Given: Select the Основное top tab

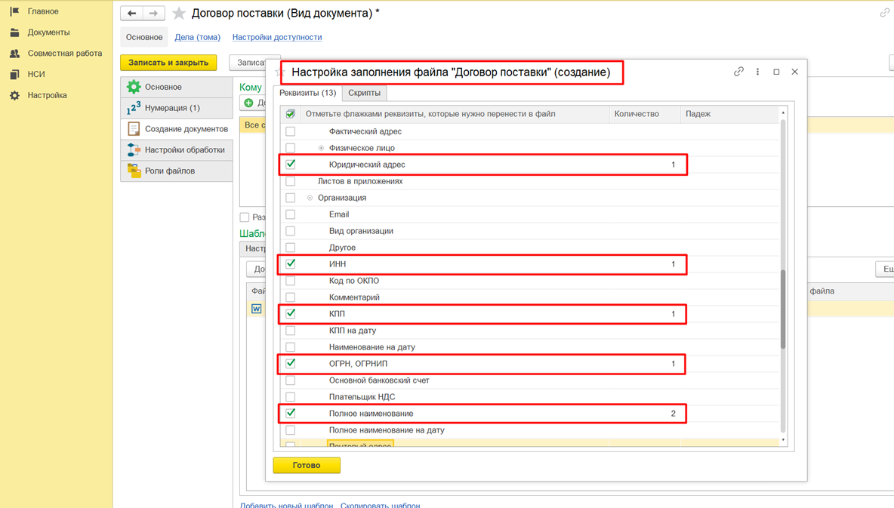Looking at the screenshot, I should pos(144,37).
